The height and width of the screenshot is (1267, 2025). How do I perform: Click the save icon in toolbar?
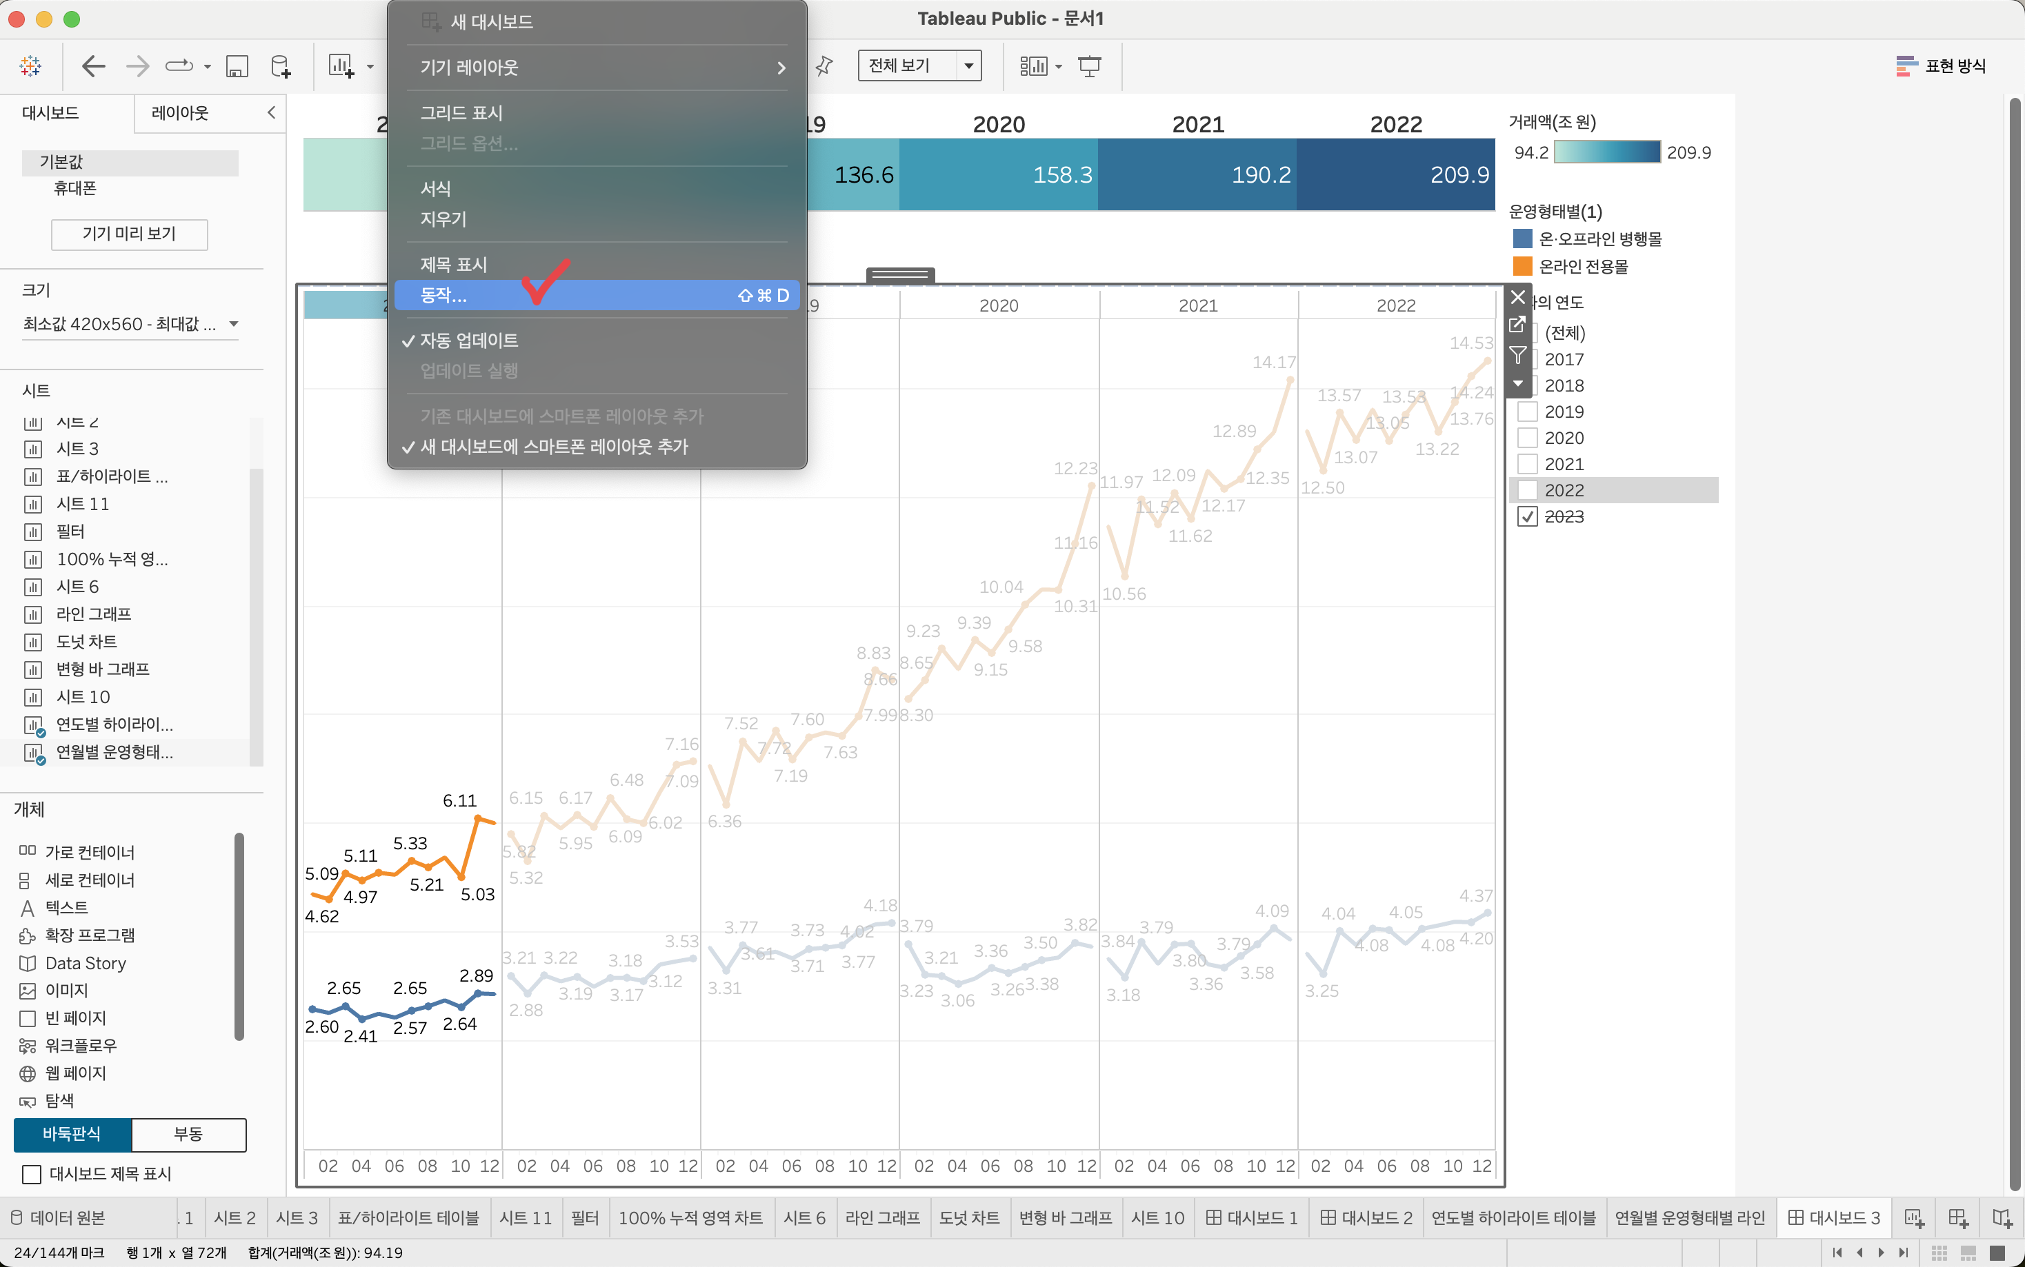tap(237, 65)
